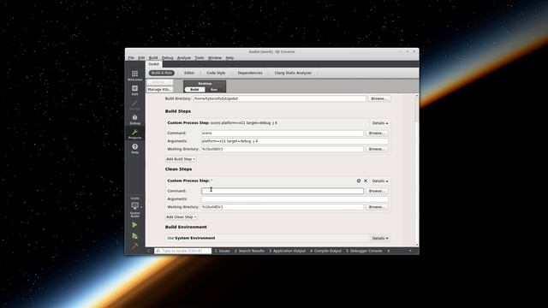Select Build in Desktop kit
This screenshot has width=548, height=308.
194,90
